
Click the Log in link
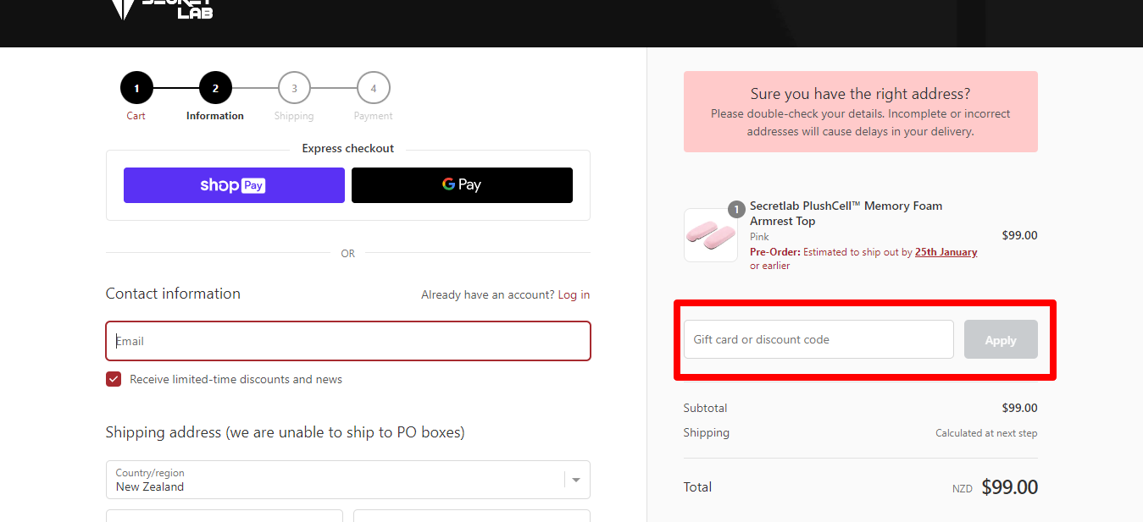coord(574,294)
